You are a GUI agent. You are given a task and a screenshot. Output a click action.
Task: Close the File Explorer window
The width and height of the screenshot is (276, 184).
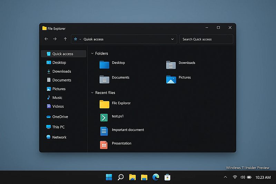tap(230, 28)
